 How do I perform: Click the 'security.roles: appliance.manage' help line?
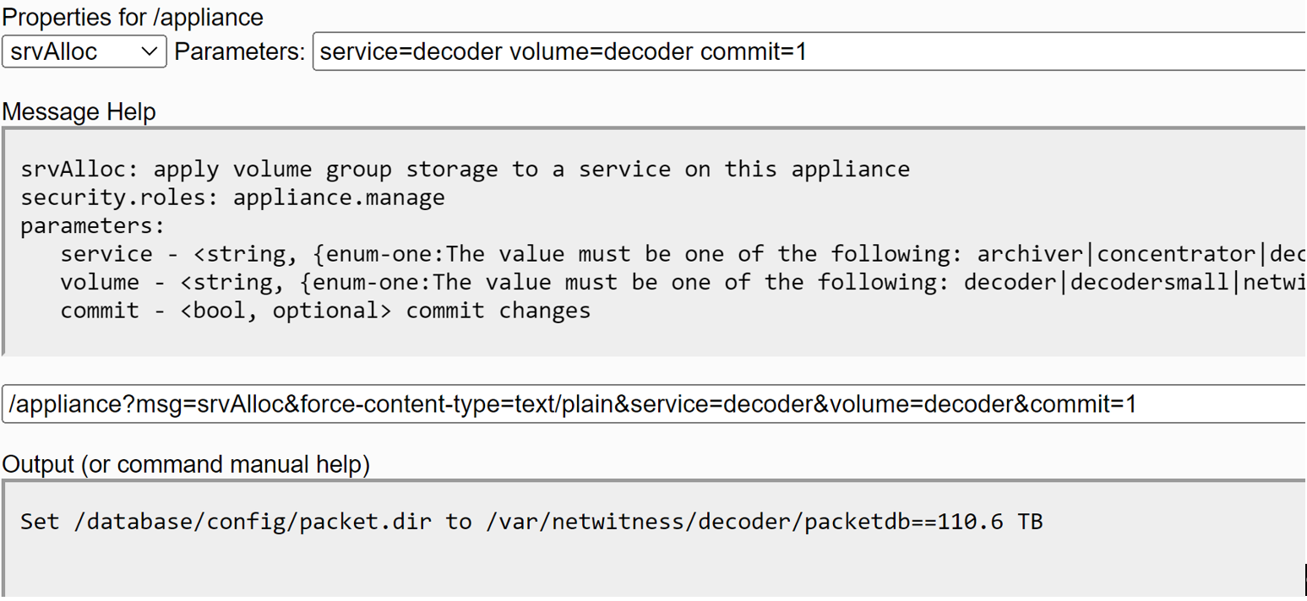click(x=232, y=198)
